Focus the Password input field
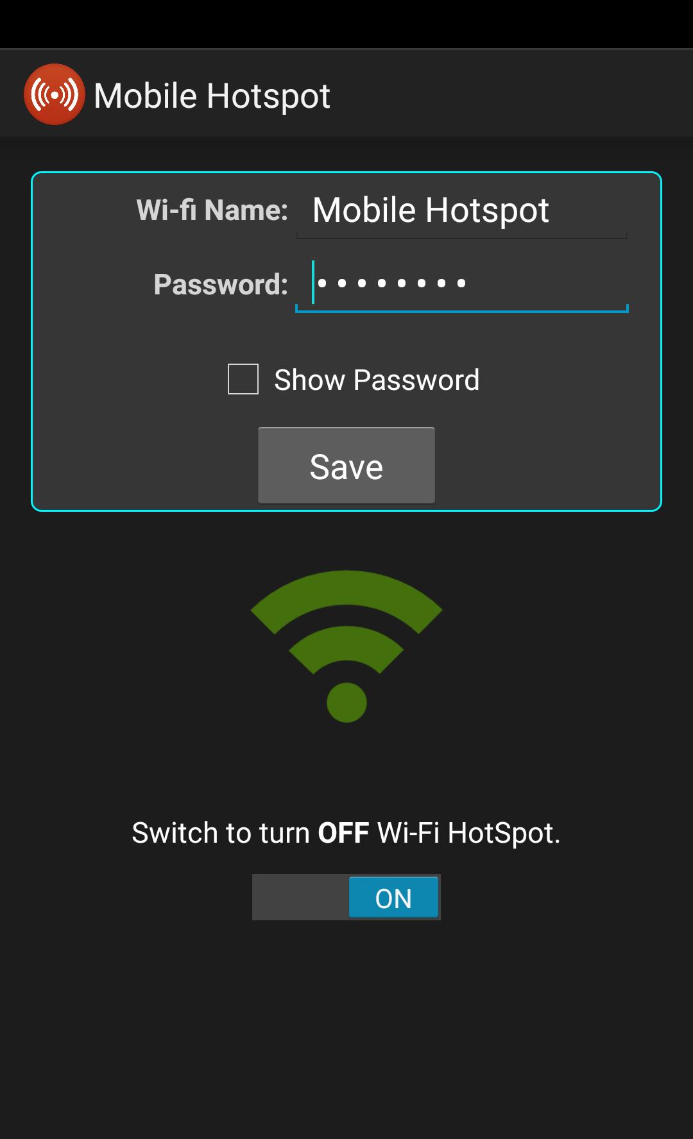The height and width of the screenshot is (1139, 693). click(x=461, y=284)
